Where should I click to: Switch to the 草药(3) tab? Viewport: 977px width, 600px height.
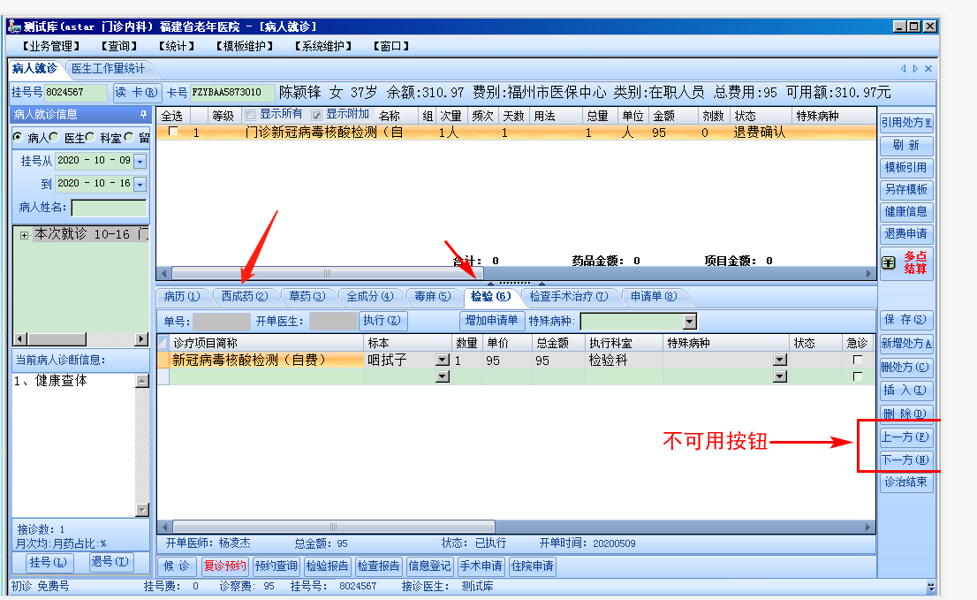(x=307, y=297)
